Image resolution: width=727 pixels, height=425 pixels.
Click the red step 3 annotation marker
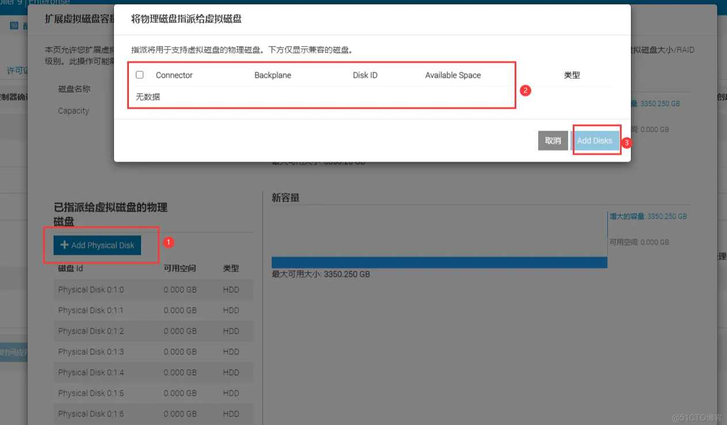627,142
